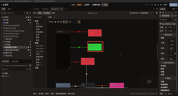
Task: Open documentation icon beside node selector
Action: pyautogui.click(x=176, y=16)
